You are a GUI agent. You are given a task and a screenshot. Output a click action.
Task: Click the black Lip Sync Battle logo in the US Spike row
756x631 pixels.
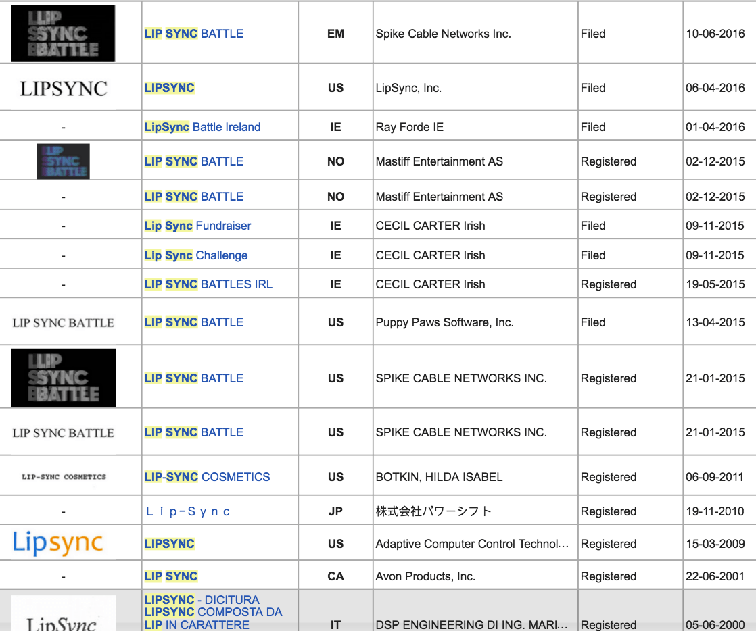pos(63,378)
